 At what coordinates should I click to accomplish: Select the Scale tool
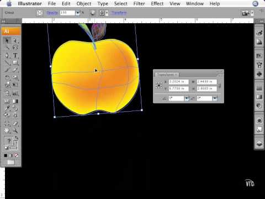click(x=15, y=77)
